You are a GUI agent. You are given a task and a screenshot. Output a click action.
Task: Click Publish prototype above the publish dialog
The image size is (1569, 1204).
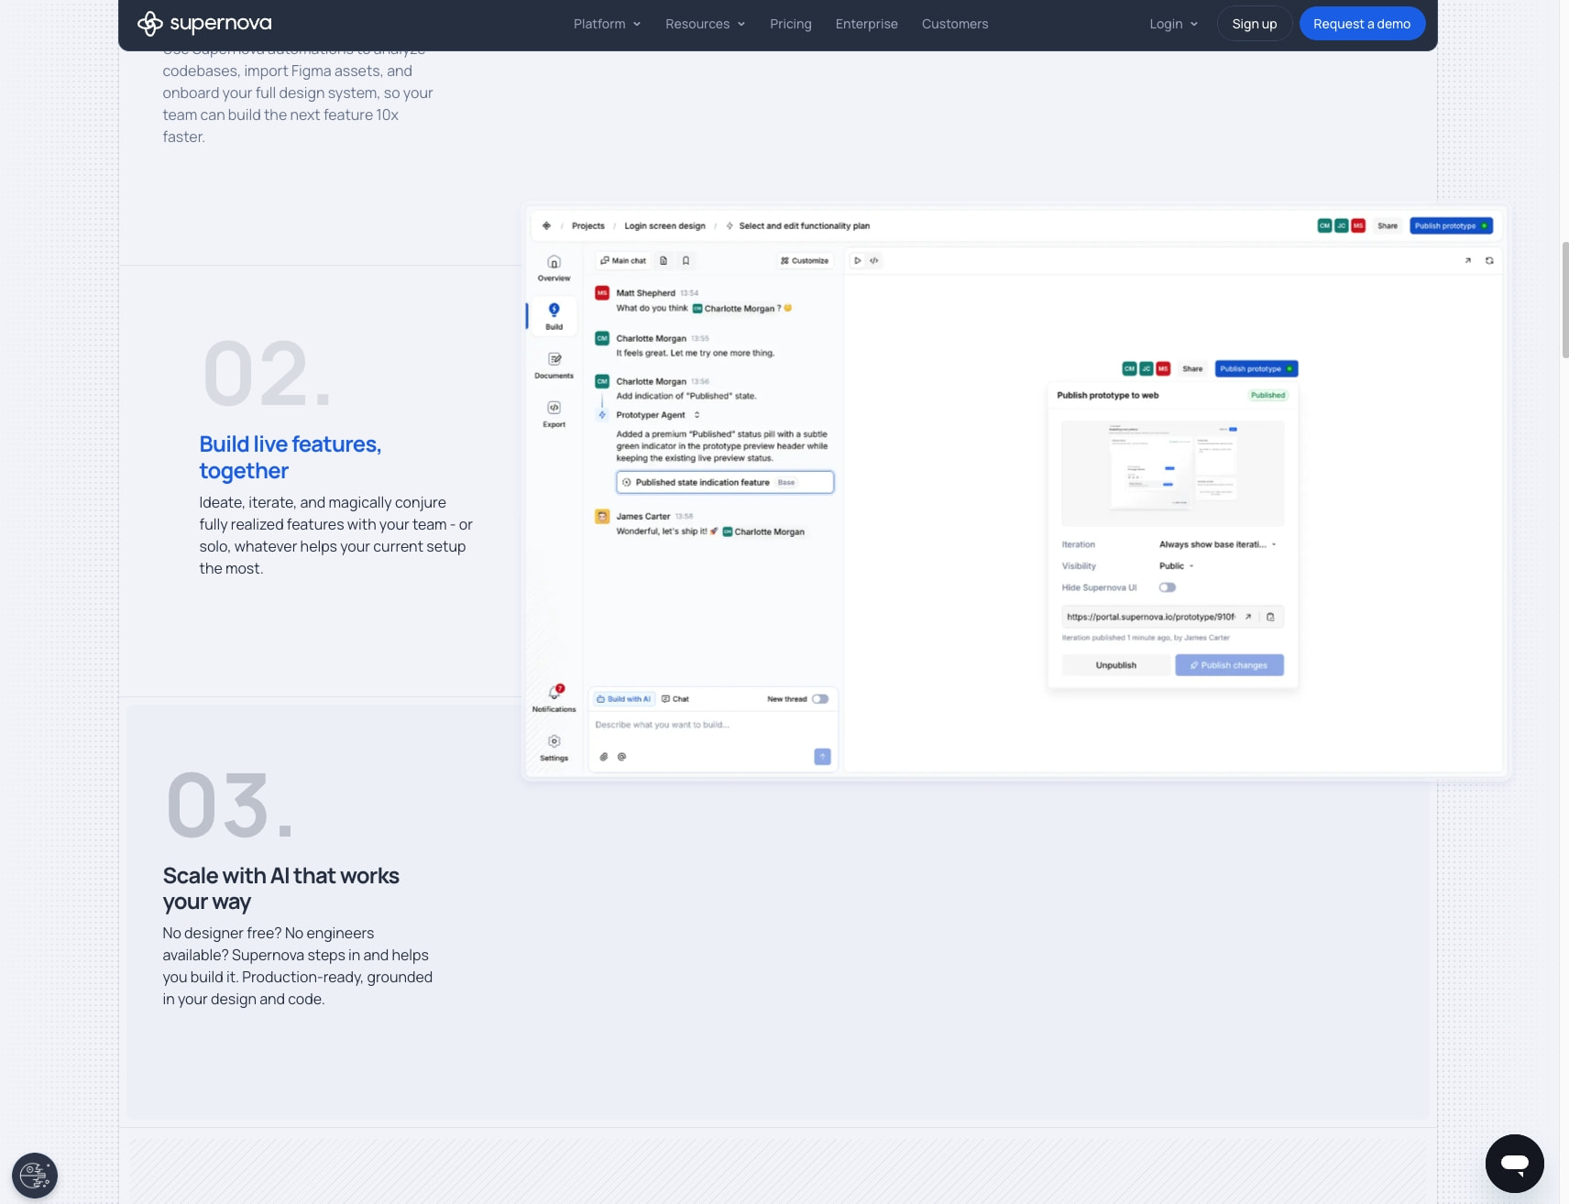pyautogui.click(x=1256, y=368)
